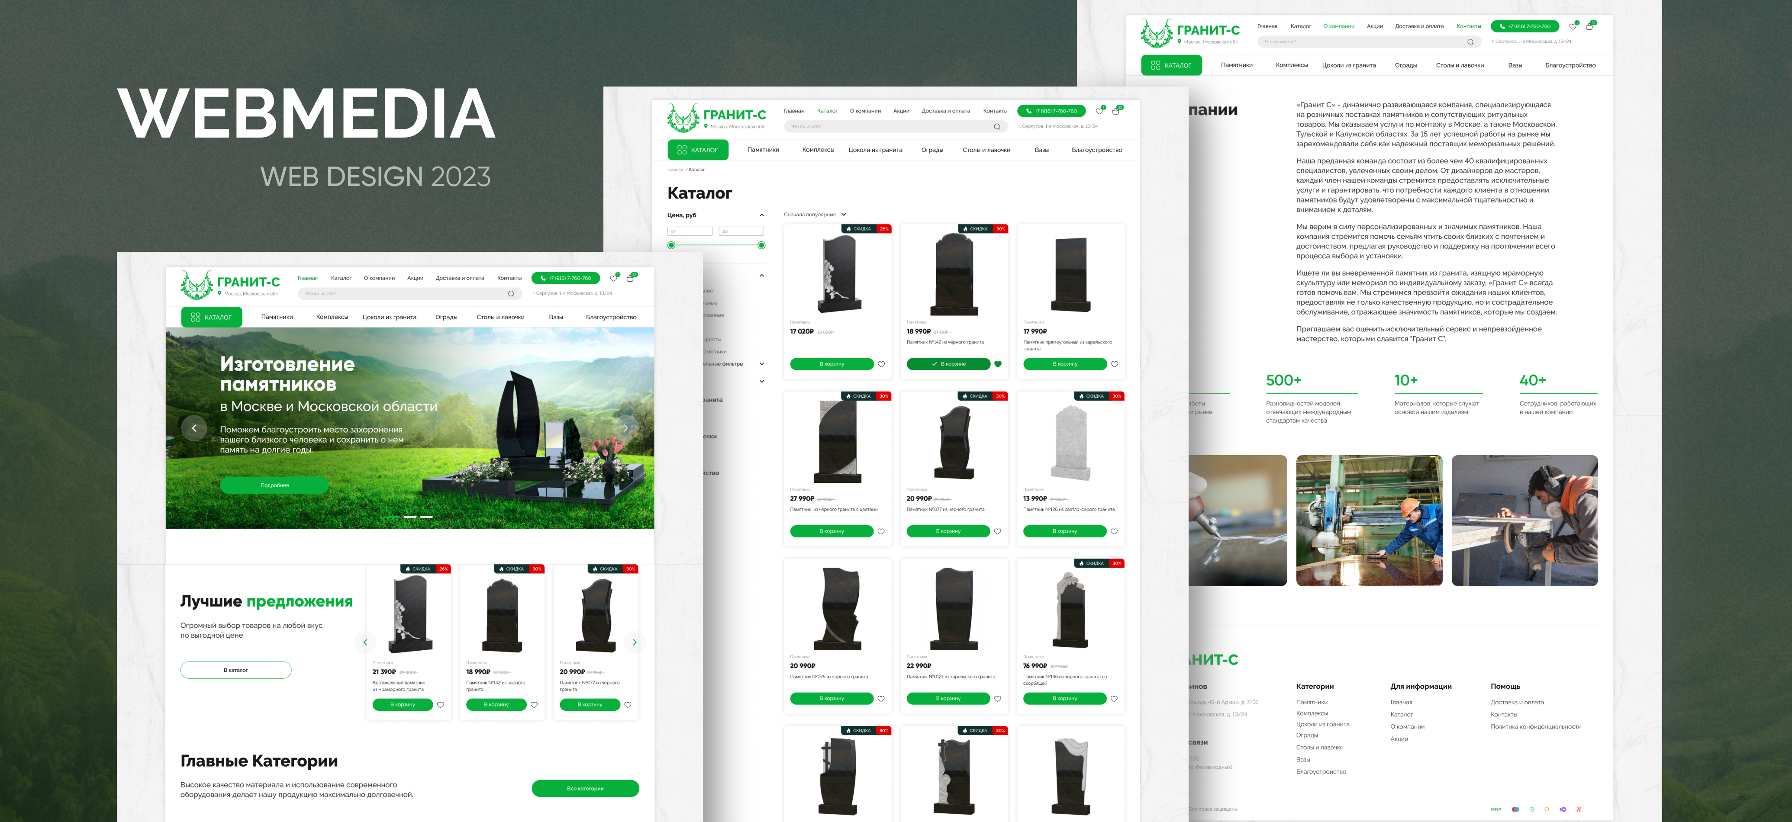Click the red X payment icon in footer
Viewport: 1792px width, 822px height.
tap(1579, 809)
